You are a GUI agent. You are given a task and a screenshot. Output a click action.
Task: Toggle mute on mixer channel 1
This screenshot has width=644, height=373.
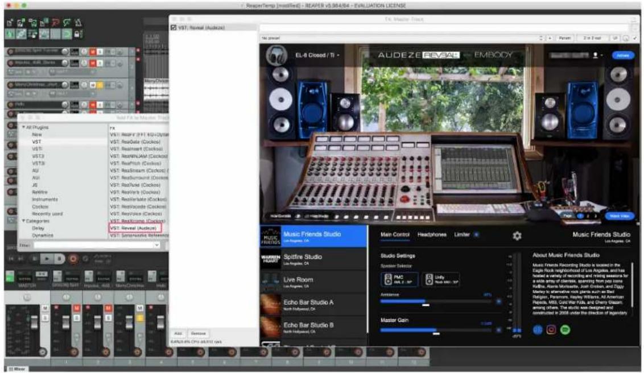[76, 308]
